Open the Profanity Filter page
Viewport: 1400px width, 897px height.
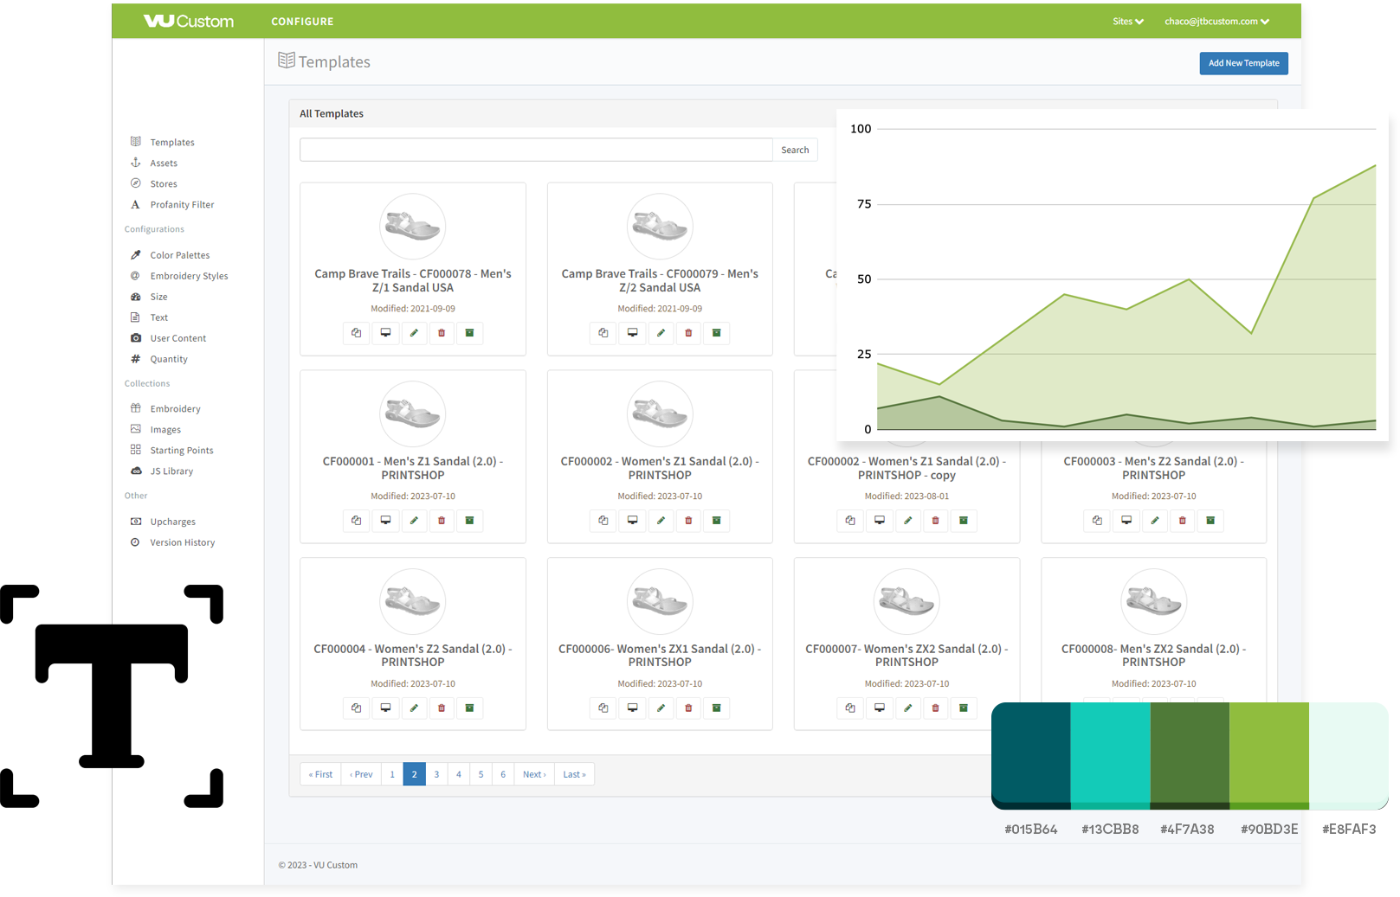coord(182,204)
